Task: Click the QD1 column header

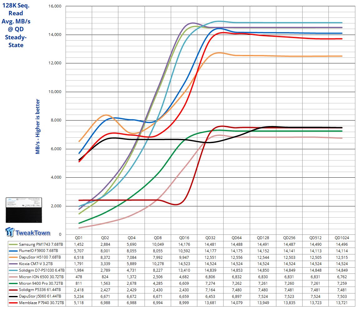Action: 79,238
